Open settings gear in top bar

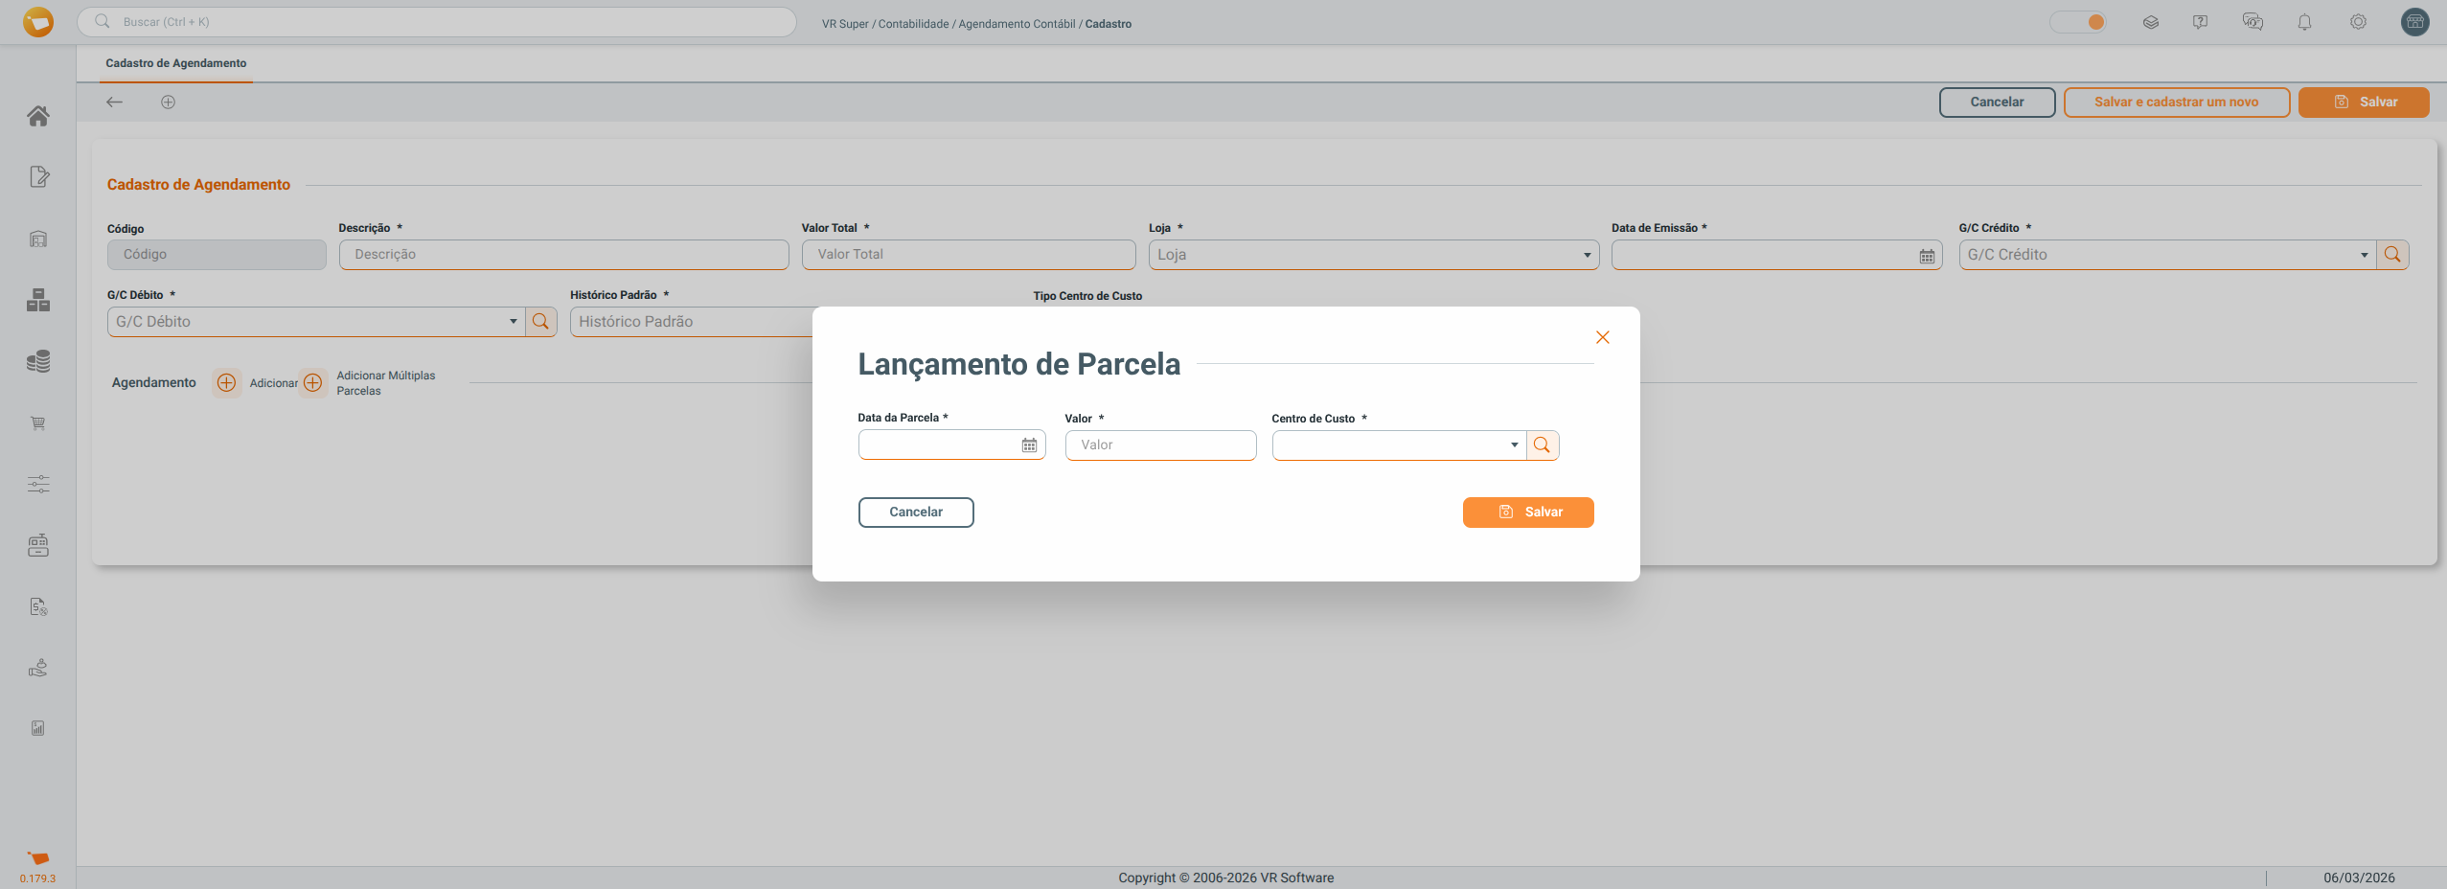click(x=2358, y=22)
